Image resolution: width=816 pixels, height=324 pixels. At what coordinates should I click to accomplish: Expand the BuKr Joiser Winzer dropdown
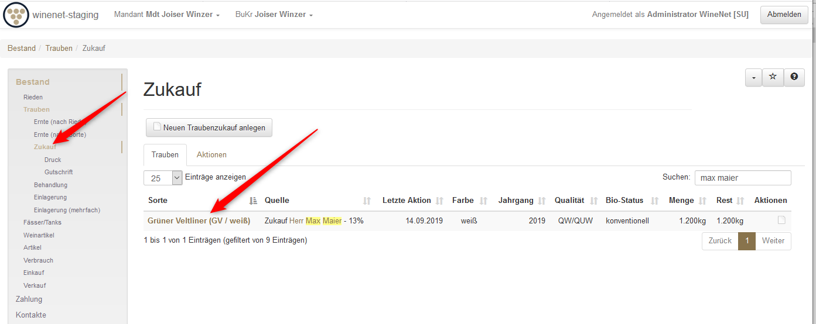pyautogui.click(x=274, y=15)
